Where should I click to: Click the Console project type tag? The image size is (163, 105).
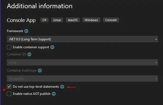point(111,20)
